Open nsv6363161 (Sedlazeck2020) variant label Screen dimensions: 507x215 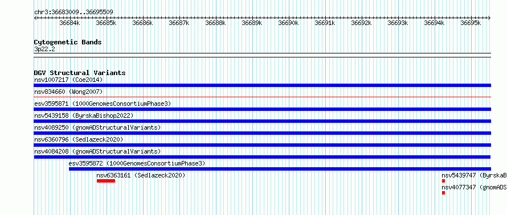(x=141, y=175)
